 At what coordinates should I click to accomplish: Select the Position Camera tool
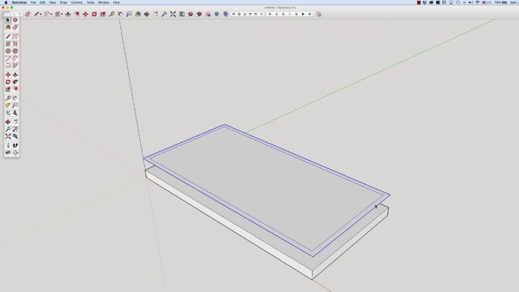pyautogui.click(x=8, y=145)
